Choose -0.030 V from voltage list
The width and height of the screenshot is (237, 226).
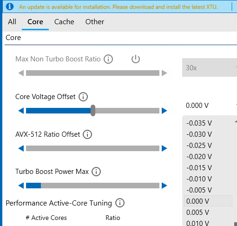coord(199,134)
